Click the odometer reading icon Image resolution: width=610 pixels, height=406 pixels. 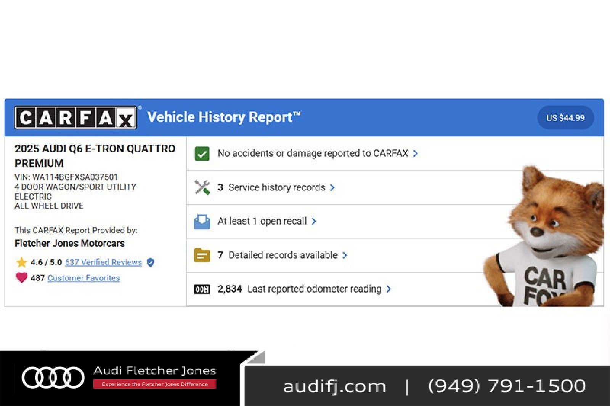coord(202,289)
